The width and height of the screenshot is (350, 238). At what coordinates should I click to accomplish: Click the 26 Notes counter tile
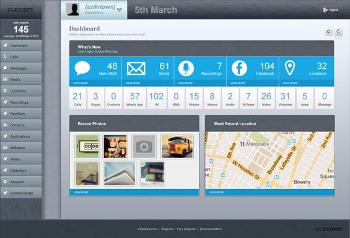click(266, 98)
